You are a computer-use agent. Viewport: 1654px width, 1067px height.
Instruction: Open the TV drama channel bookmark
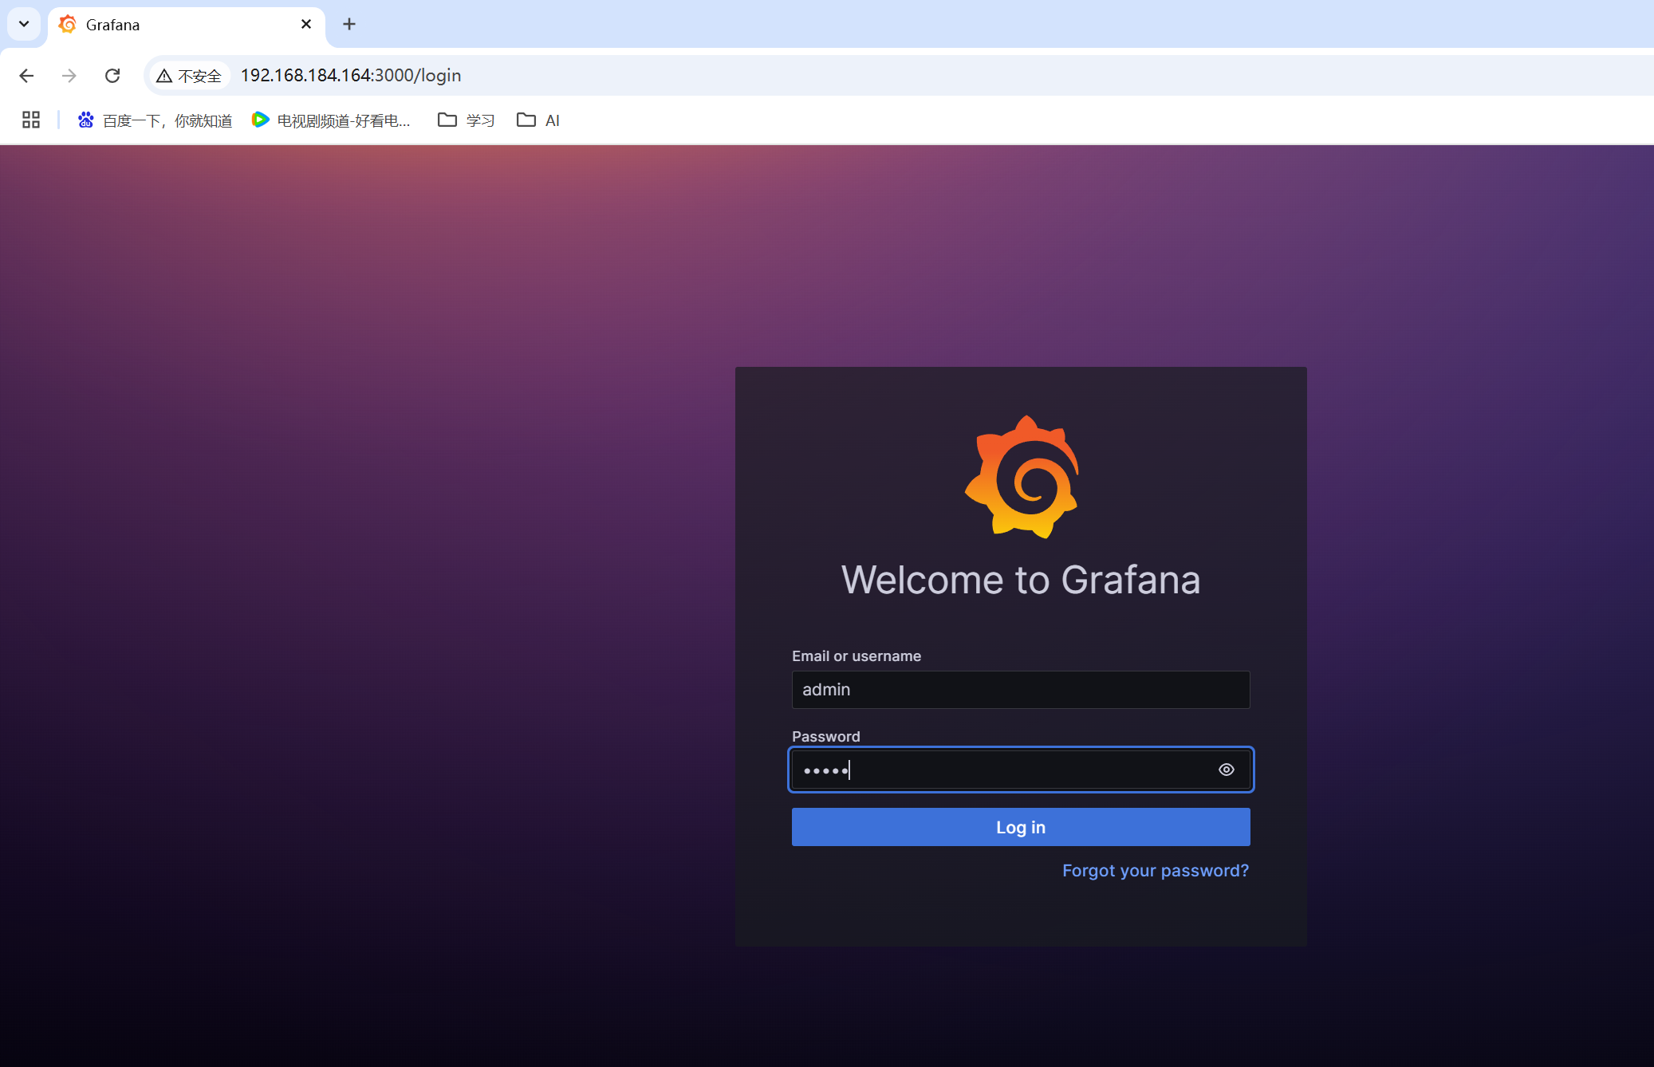(x=331, y=120)
